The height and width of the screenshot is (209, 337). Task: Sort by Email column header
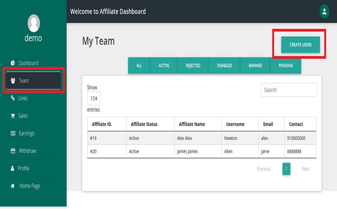[271, 124]
